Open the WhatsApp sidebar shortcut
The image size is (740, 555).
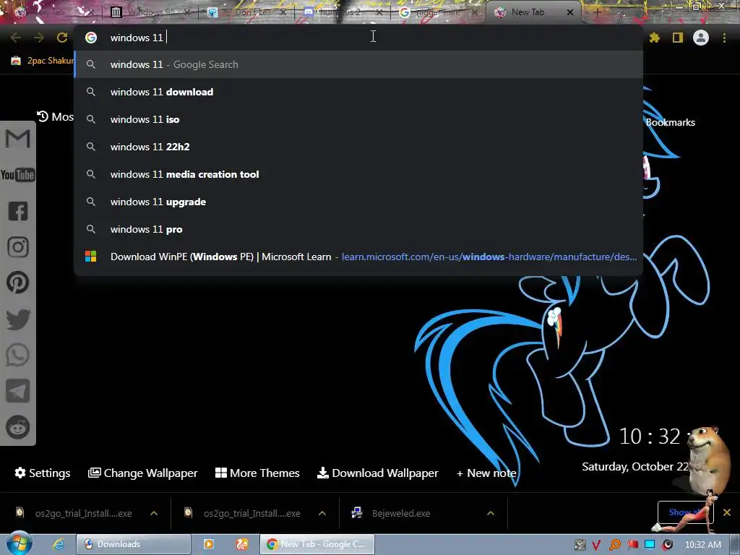(18, 355)
